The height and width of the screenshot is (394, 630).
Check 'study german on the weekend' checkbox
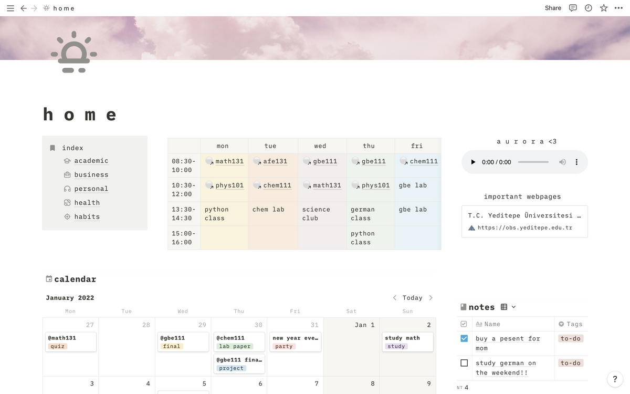pos(464,363)
